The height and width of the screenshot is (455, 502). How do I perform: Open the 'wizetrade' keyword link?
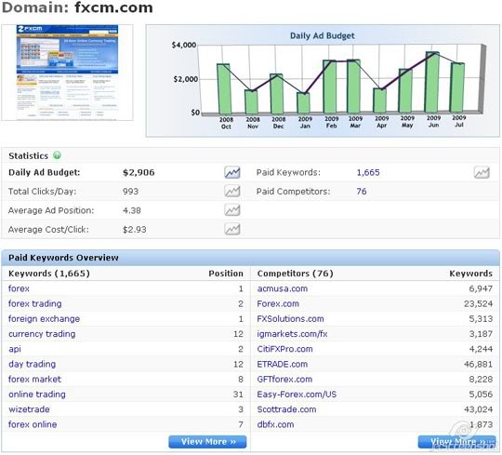[29, 409]
